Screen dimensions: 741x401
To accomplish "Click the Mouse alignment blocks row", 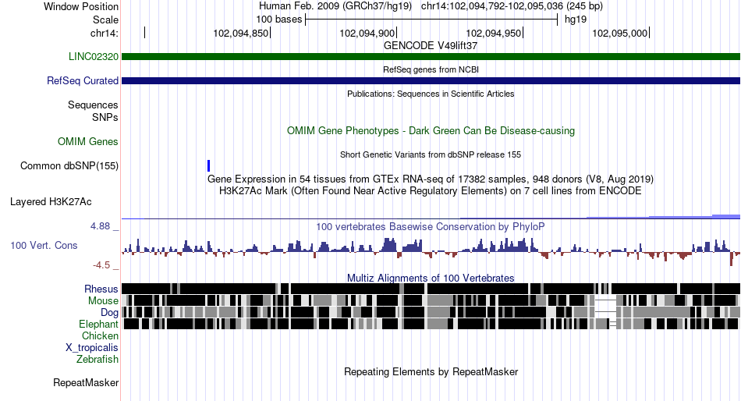I will pos(431,300).
